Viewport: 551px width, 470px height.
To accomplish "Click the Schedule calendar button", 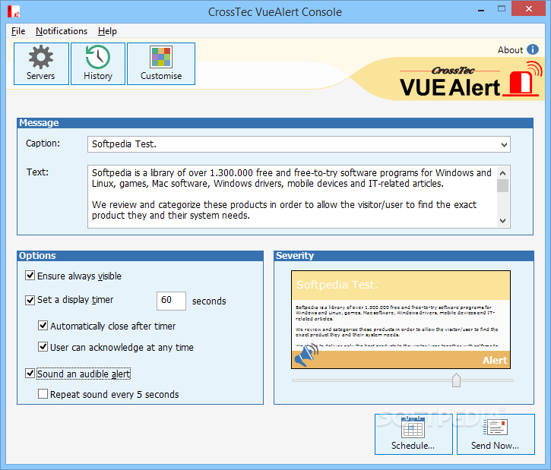I will tap(413, 434).
